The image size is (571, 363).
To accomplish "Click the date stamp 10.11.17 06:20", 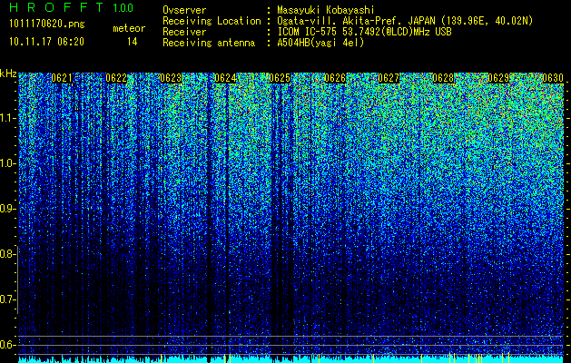I will 46,42.
